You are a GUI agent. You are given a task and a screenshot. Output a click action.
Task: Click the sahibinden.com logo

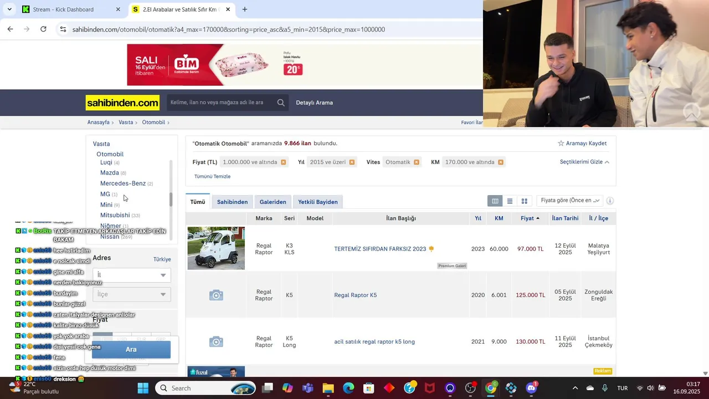point(122,103)
